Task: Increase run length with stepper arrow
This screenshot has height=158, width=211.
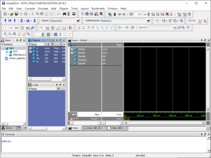Action: pos(149,13)
